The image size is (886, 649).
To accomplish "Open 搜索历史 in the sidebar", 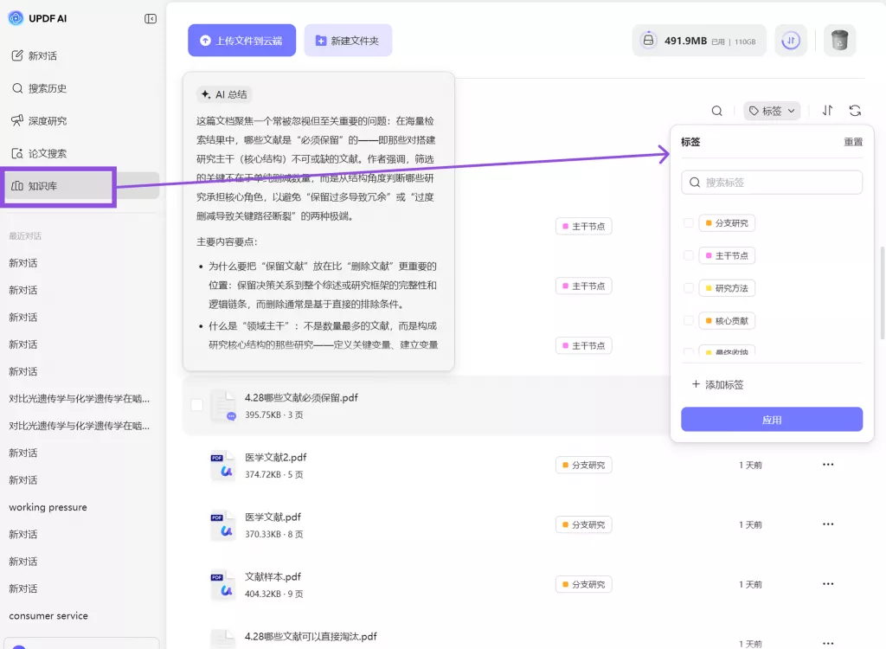I will [39, 88].
